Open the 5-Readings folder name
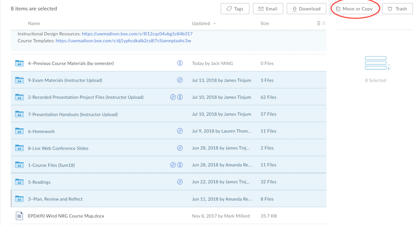419x226 pixels. click(39, 182)
